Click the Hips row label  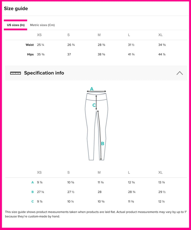(30, 54)
